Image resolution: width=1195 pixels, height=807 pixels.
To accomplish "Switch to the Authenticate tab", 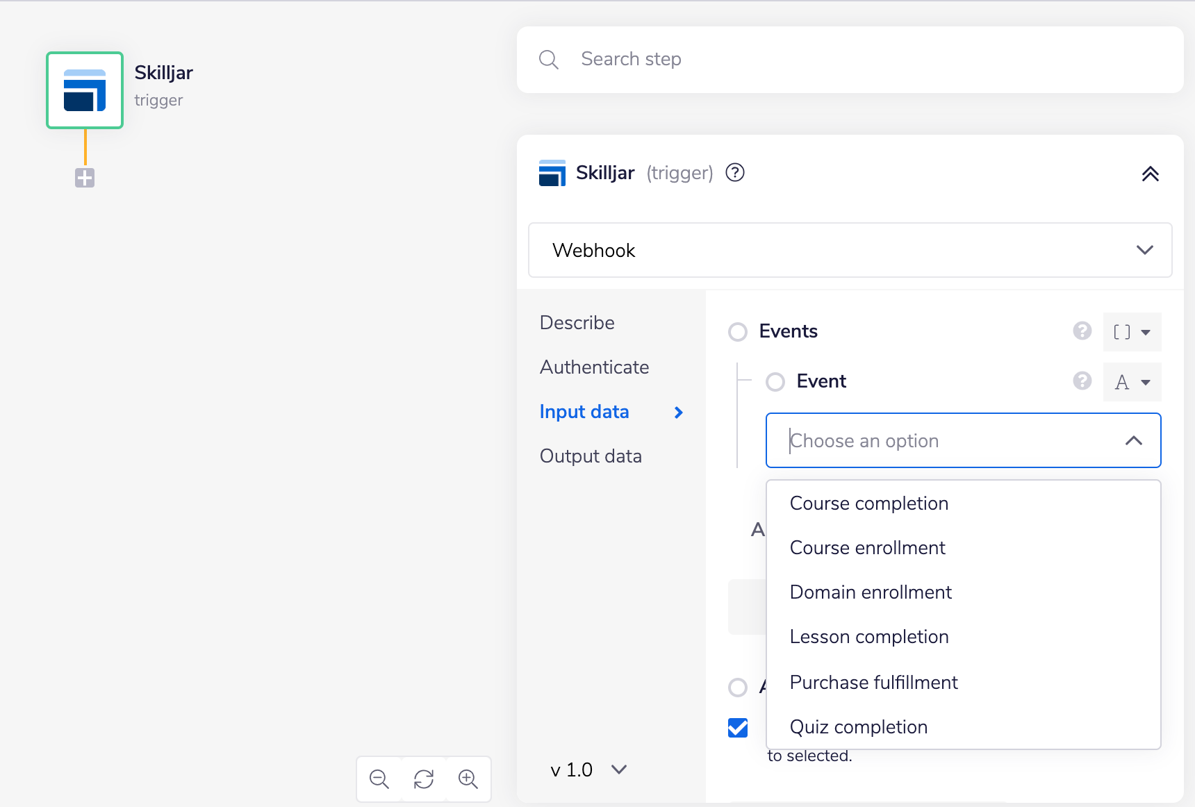I will [x=595, y=367].
